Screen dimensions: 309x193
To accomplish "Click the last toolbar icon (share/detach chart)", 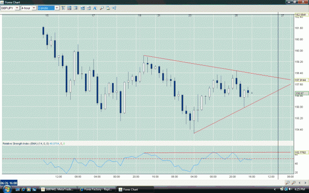I will click(114, 8).
